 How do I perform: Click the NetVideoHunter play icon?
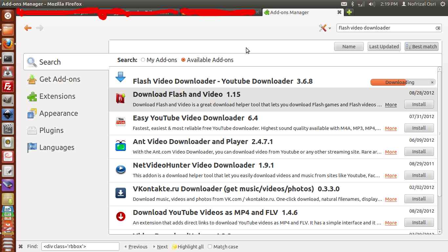click(x=121, y=169)
